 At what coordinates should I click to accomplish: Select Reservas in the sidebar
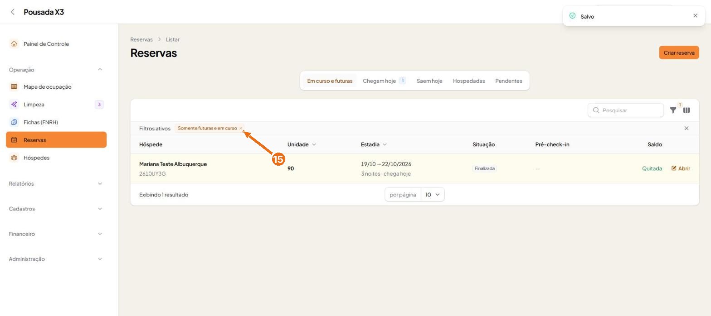coord(56,140)
